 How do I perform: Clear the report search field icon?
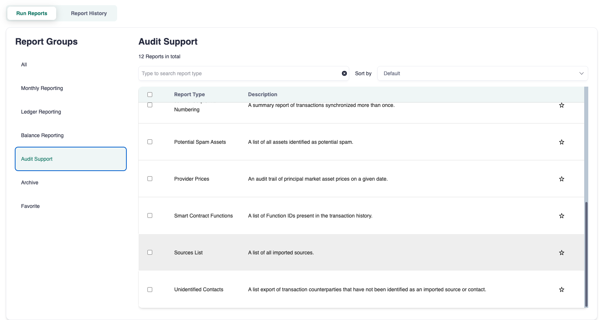point(344,73)
